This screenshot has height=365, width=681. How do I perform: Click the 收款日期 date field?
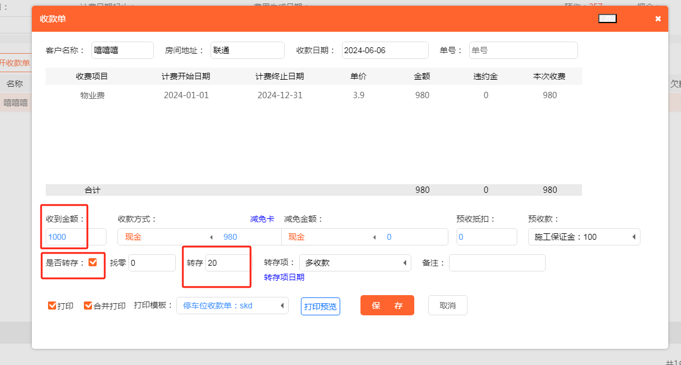tap(385, 50)
